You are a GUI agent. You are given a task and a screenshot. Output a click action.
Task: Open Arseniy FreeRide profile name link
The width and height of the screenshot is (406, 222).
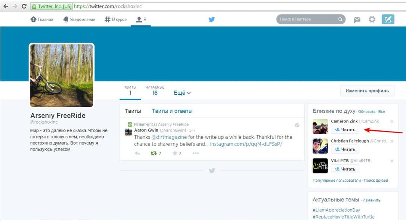pyautogui.click(x=58, y=116)
